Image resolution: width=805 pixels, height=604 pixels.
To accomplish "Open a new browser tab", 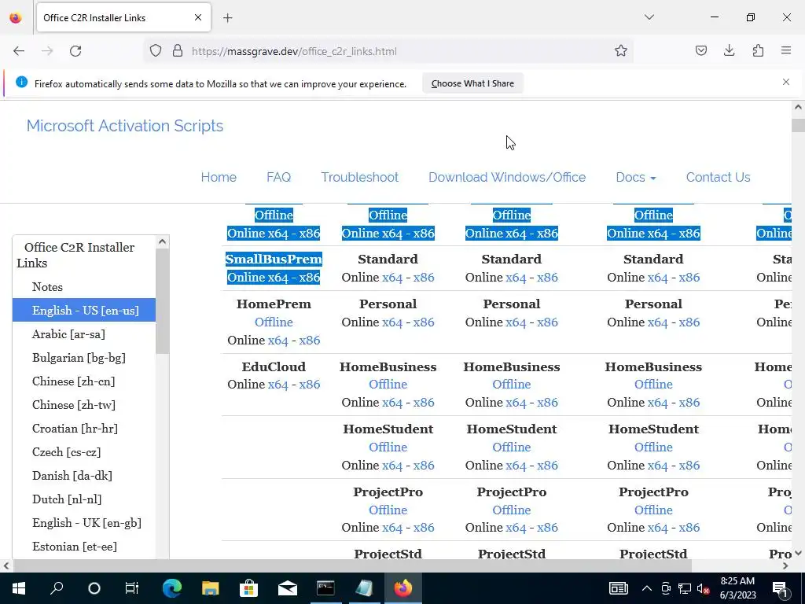I will (227, 18).
